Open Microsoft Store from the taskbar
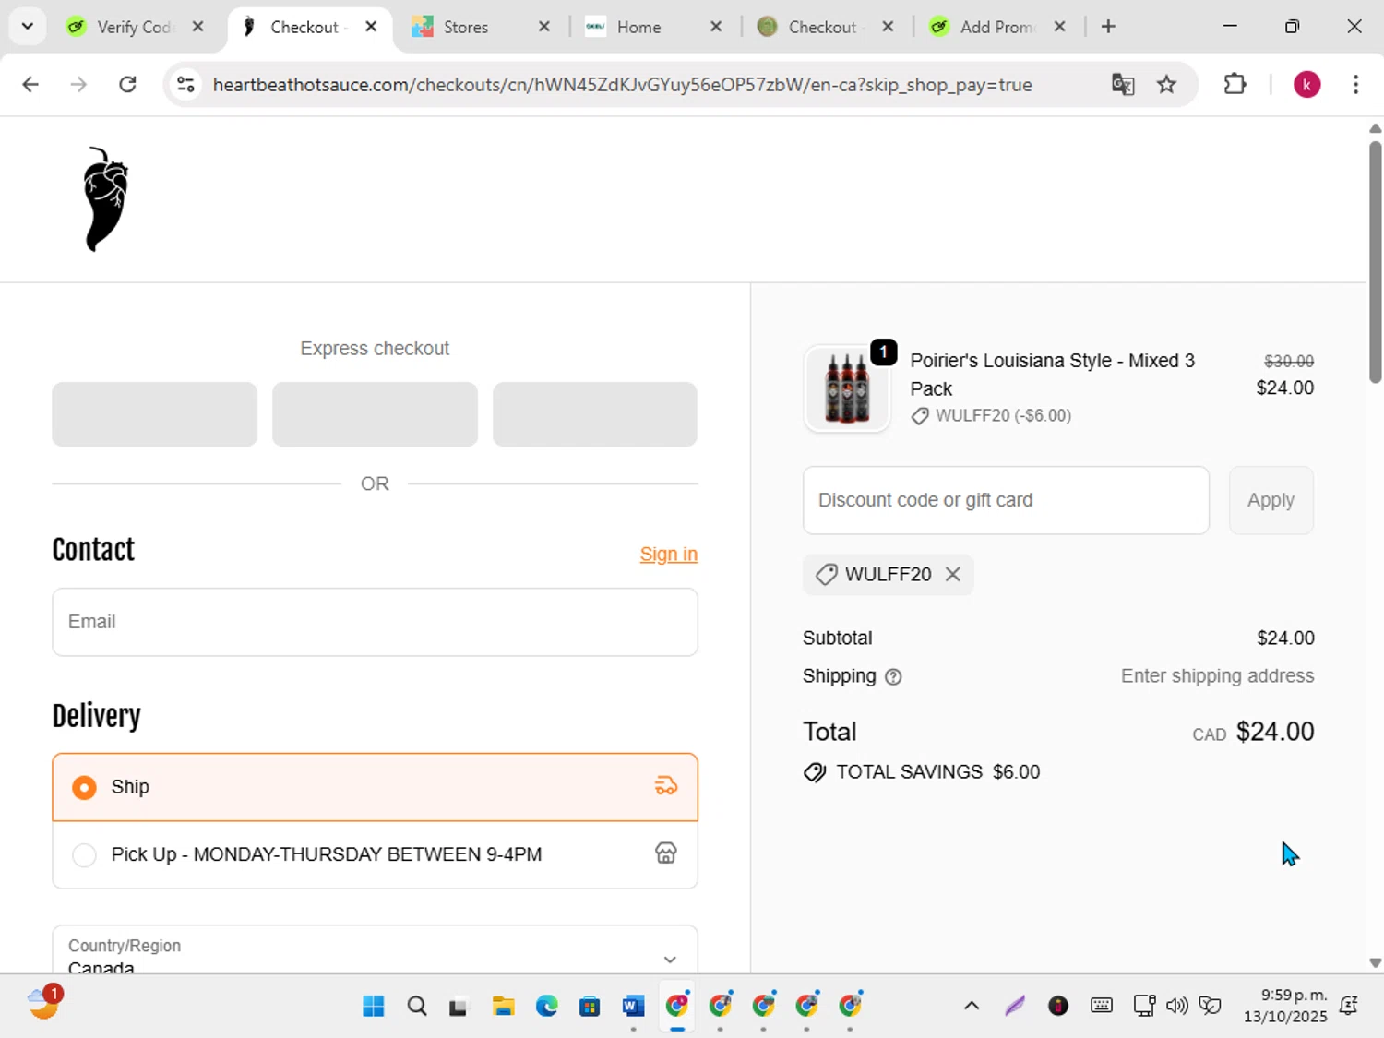Screen dimensions: 1384x1038 tap(590, 1006)
